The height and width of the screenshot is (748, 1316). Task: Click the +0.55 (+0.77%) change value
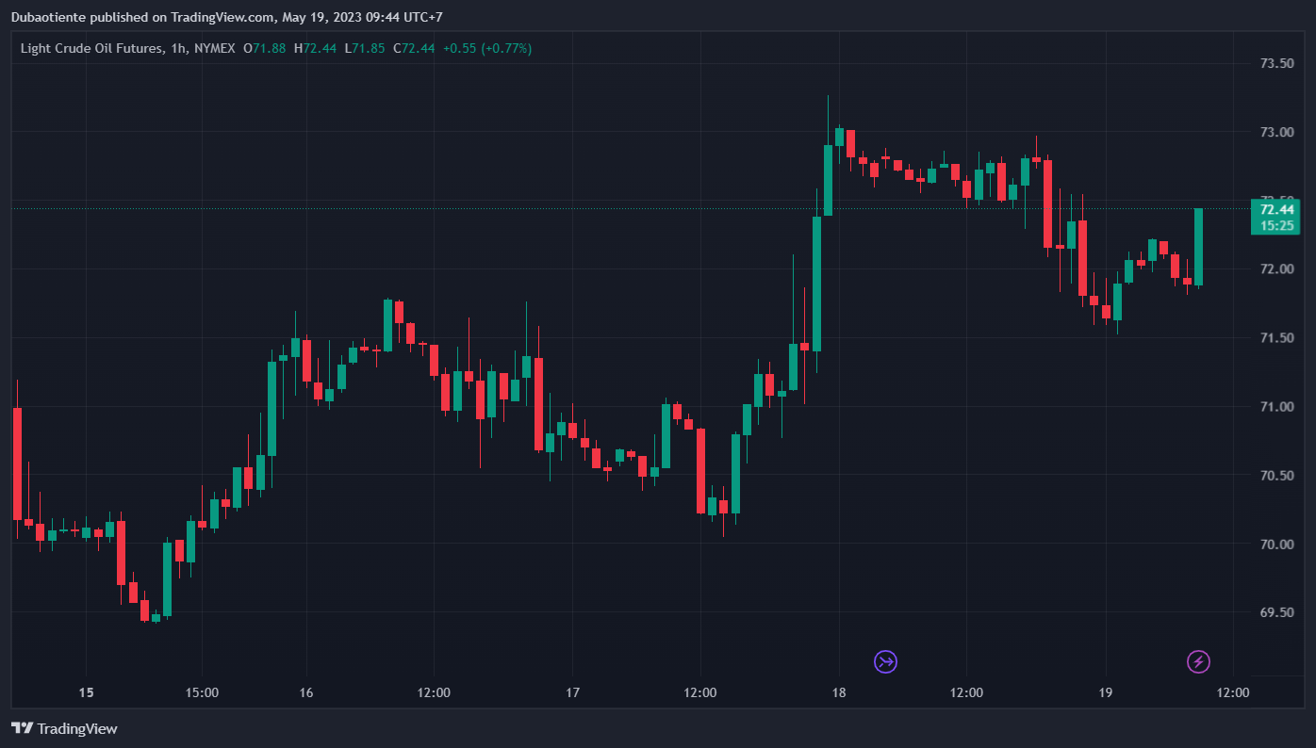pyautogui.click(x=487, y=48)
